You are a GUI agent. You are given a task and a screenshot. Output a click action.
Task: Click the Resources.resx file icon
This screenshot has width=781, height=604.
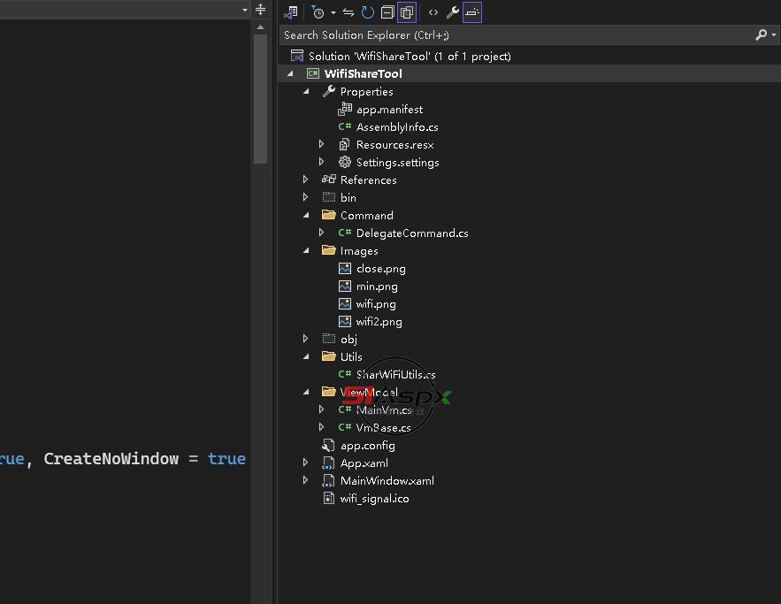(x=344, y=144)
